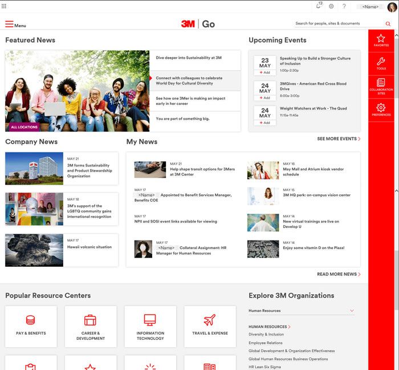The height and width of the screenshot is (370, 399).
Task: Add the 23 May Speaking Up event
Action: coord(264,72)
